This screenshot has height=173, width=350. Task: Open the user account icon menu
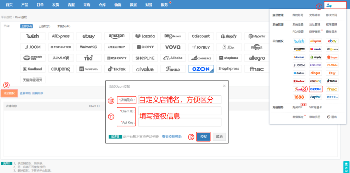click(329, 6)
